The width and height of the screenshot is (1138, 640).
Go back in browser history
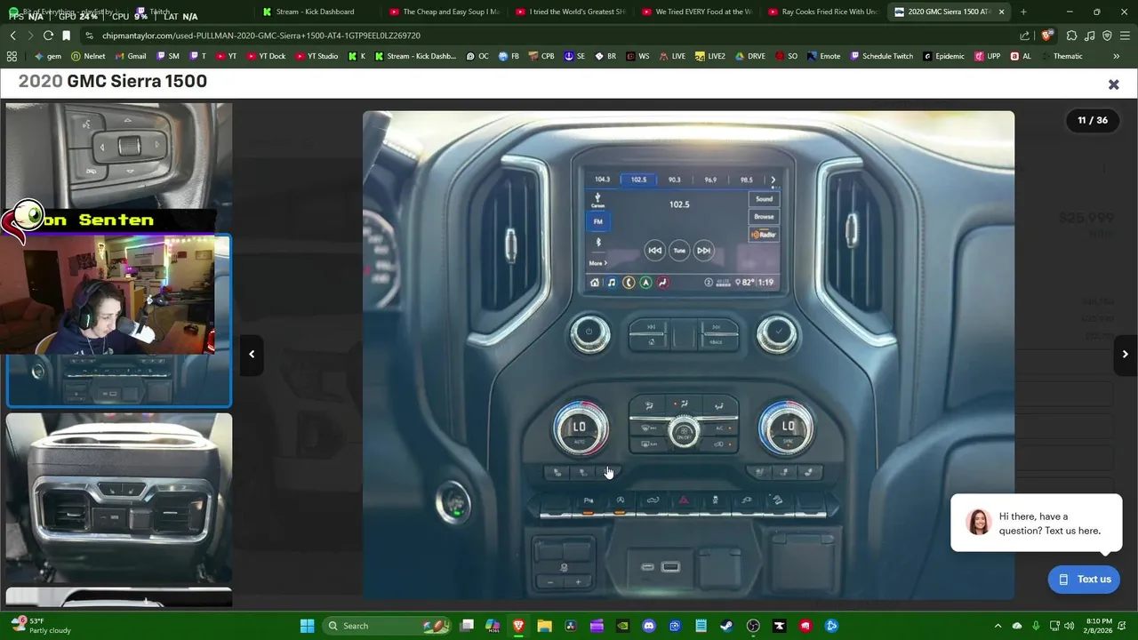point(12,36)
